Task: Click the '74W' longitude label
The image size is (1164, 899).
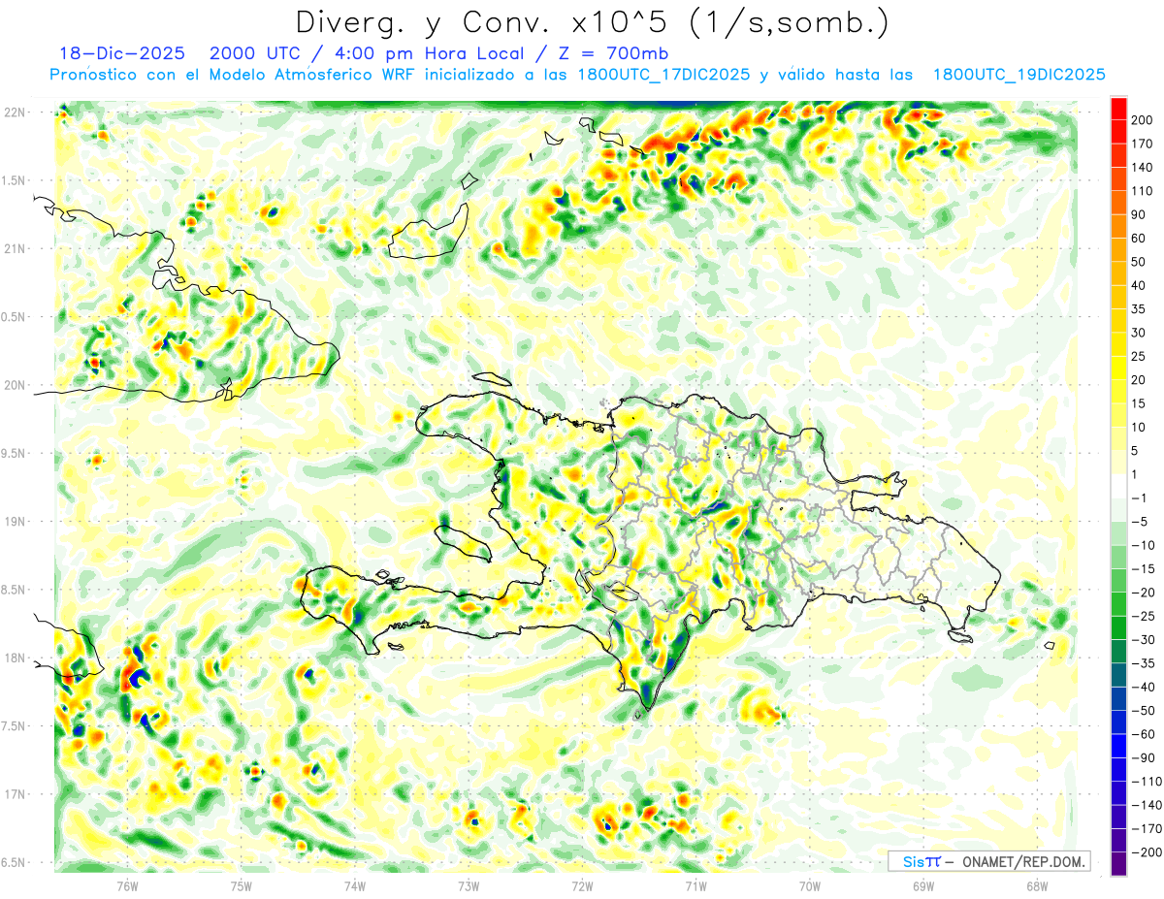Action: pos(355,885)
